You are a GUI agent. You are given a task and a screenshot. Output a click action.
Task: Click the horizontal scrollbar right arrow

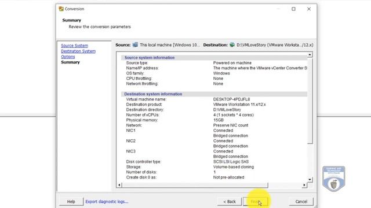click(x=304, y=185)
